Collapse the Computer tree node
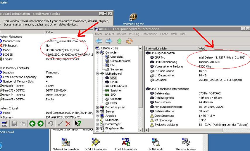The image size is (250, 151). 97,52
